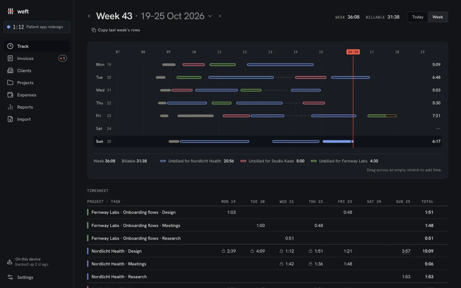Click the 1:21 Friday Nordlicht Design cell

coord(348,251)
